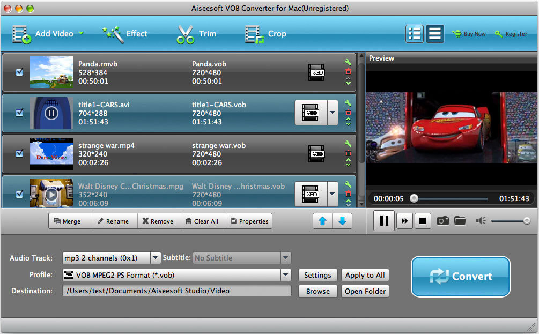Click Register key link
The image size is (539, 334).
(511, 34)
